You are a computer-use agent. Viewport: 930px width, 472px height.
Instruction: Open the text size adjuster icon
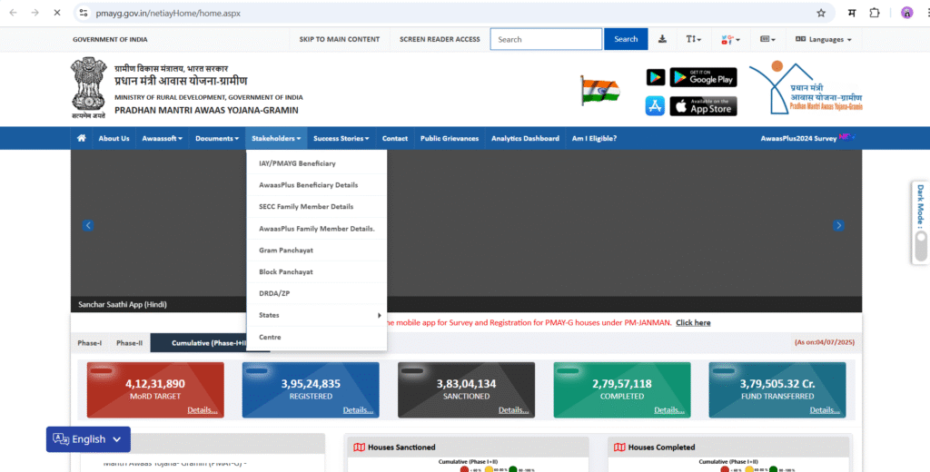tap(693, 39)
